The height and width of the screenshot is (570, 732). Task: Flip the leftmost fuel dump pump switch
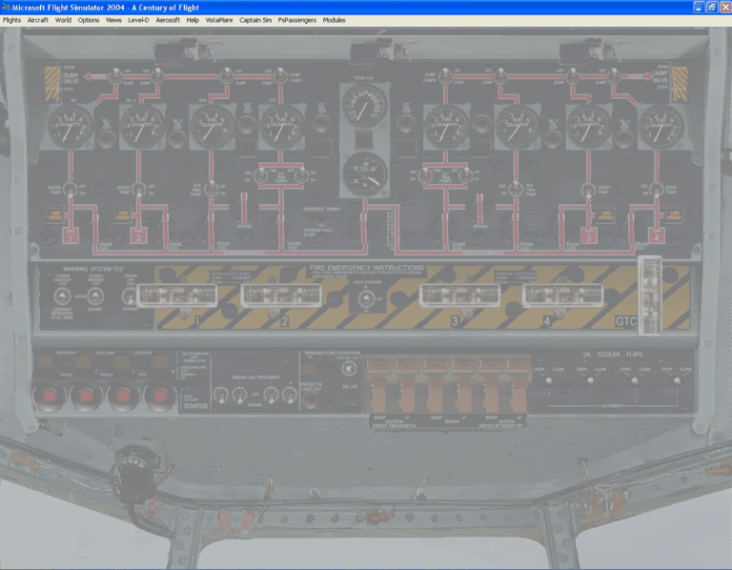(x=114, y=74)
